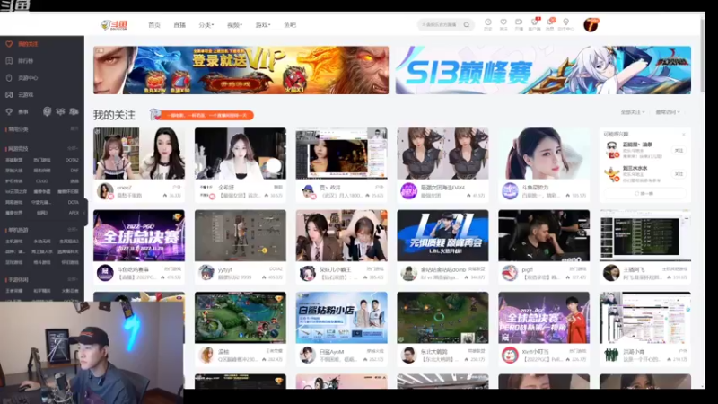Viewport: 718px width, 404px height.
Task: Click the second esports league icon in sidebar
Action: click(60, 111)
